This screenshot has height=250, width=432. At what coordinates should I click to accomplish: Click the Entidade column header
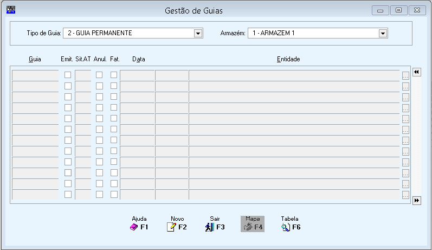coord(288,59)
